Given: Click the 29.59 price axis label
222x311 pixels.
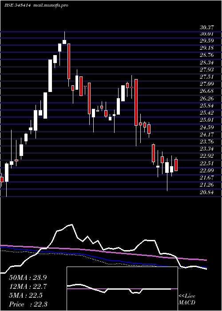Looking at the screenshot, I should coord(206,41).
